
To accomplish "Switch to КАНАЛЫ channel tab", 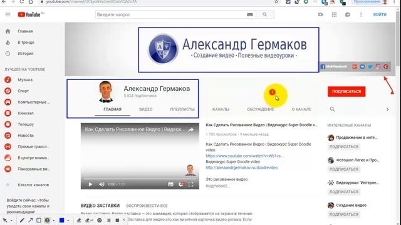I will click(221, 109).
